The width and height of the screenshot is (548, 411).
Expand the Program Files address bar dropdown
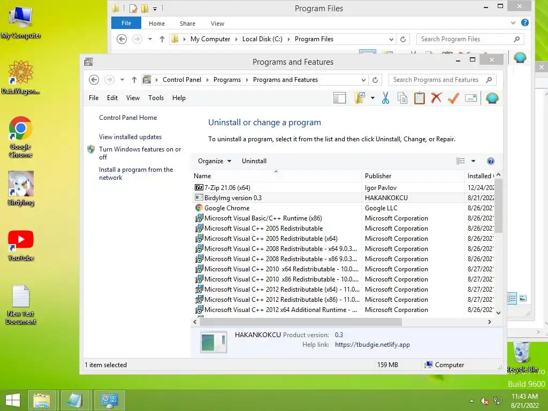tap(391, 39)
